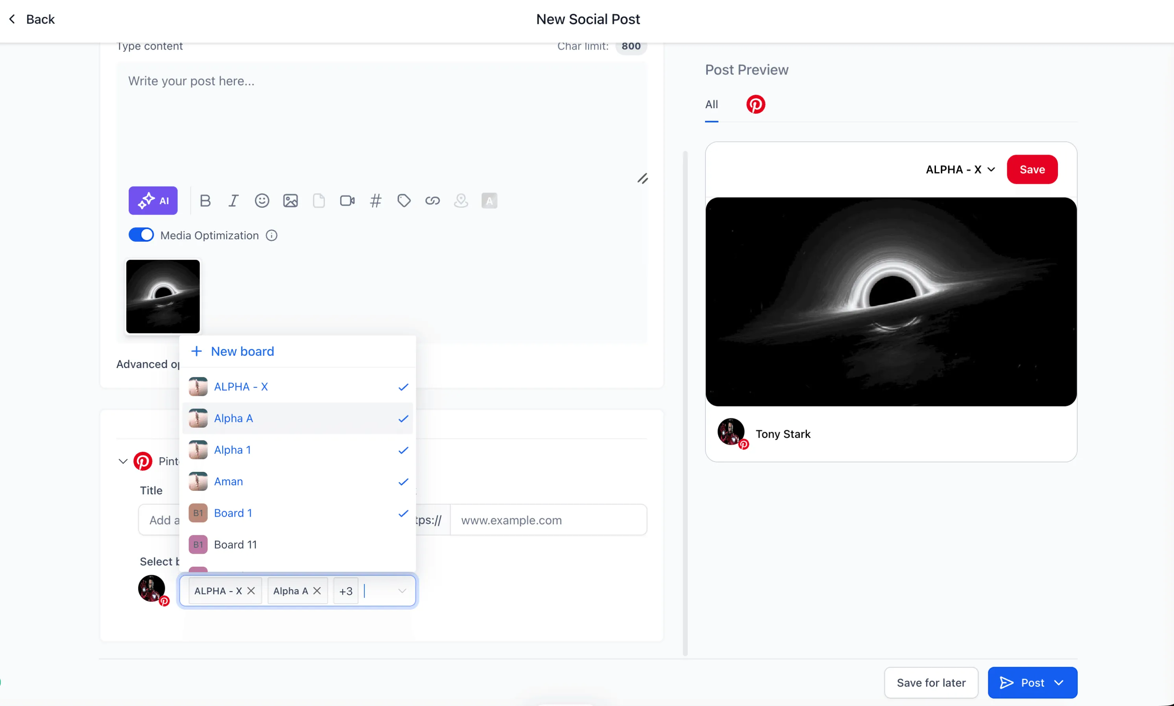Viewport: 1174px width, 706px height.
Task: Select Board 11 in list
Action: (x=297, y=545)
